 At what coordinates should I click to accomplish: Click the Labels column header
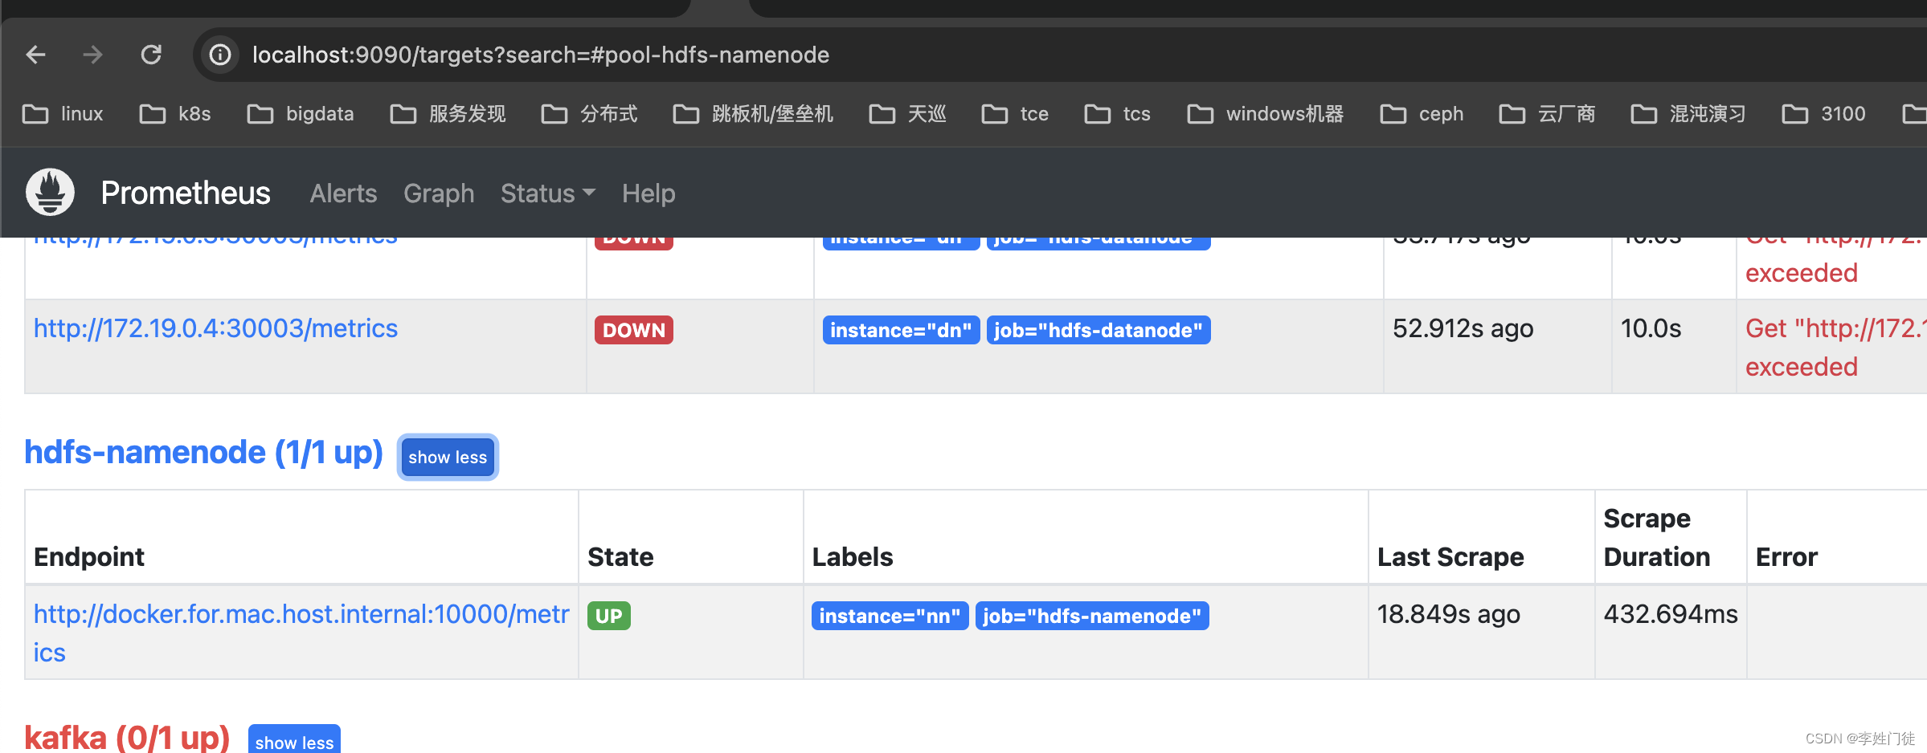point(853,557)
